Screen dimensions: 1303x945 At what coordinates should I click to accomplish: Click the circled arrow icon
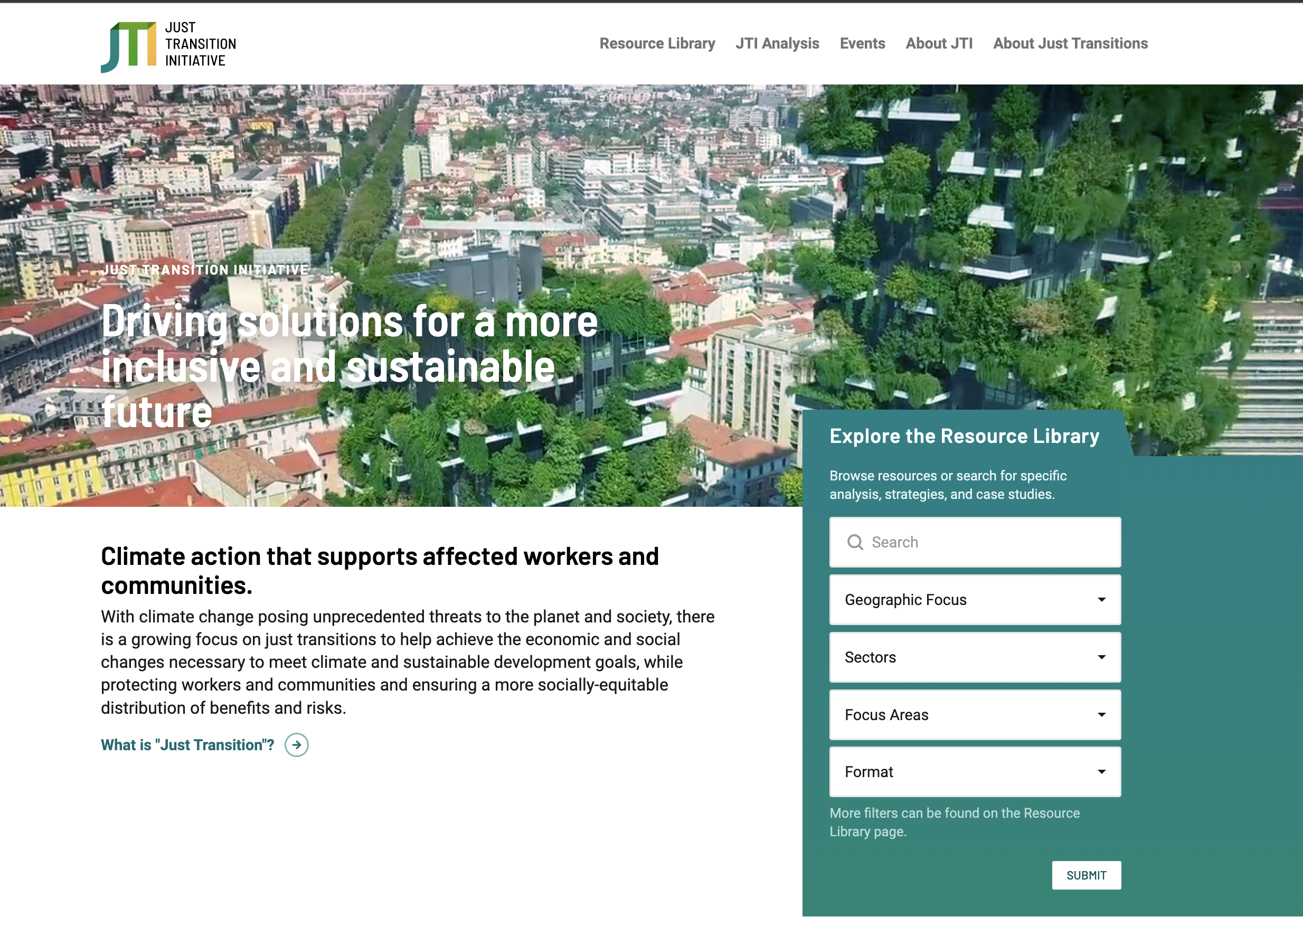tap(297, 745)
